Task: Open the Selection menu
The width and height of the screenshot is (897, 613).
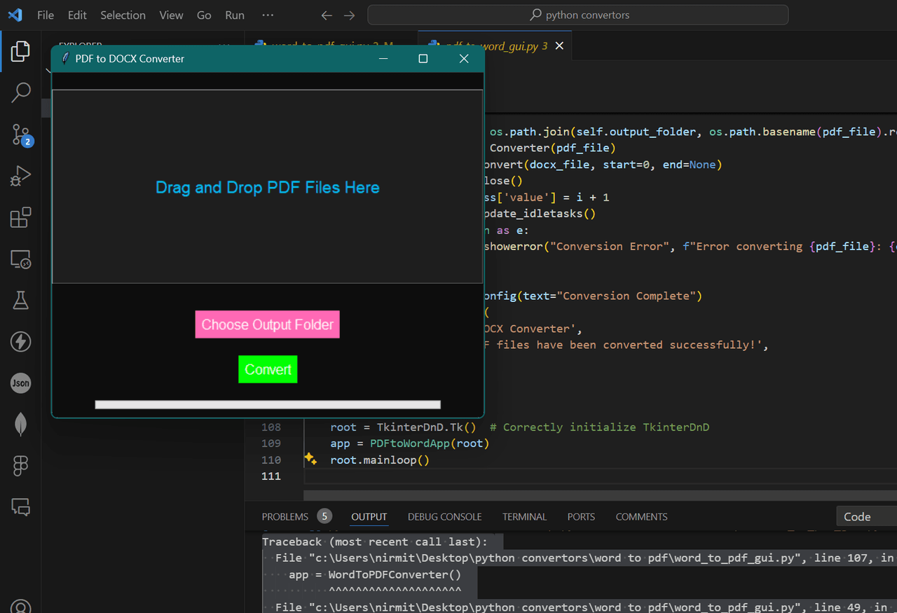Action: click(123, 15)
